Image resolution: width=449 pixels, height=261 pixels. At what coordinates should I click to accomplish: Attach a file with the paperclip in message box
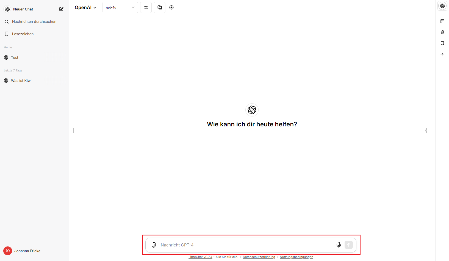pyautogui.click(x=154, y=245)
